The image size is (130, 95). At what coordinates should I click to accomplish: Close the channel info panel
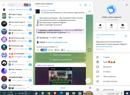coord(127,5)
